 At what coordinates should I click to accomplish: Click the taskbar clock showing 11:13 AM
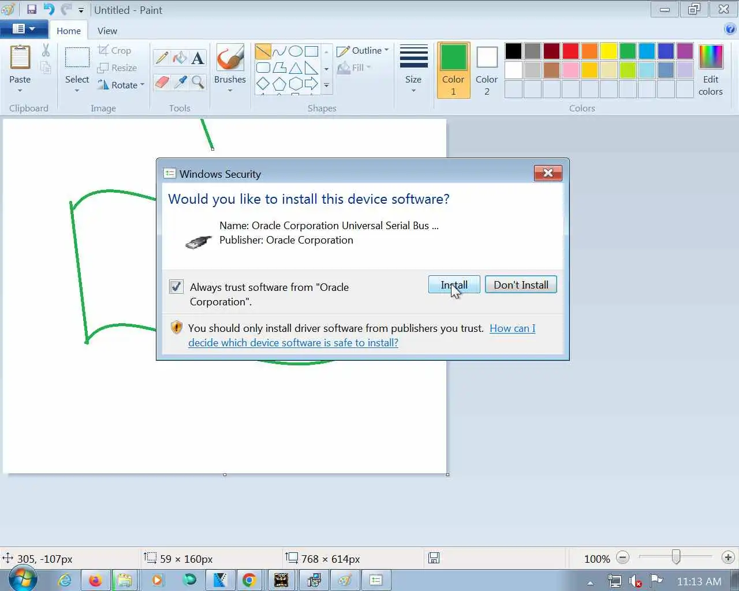click(x=699, y=581)
